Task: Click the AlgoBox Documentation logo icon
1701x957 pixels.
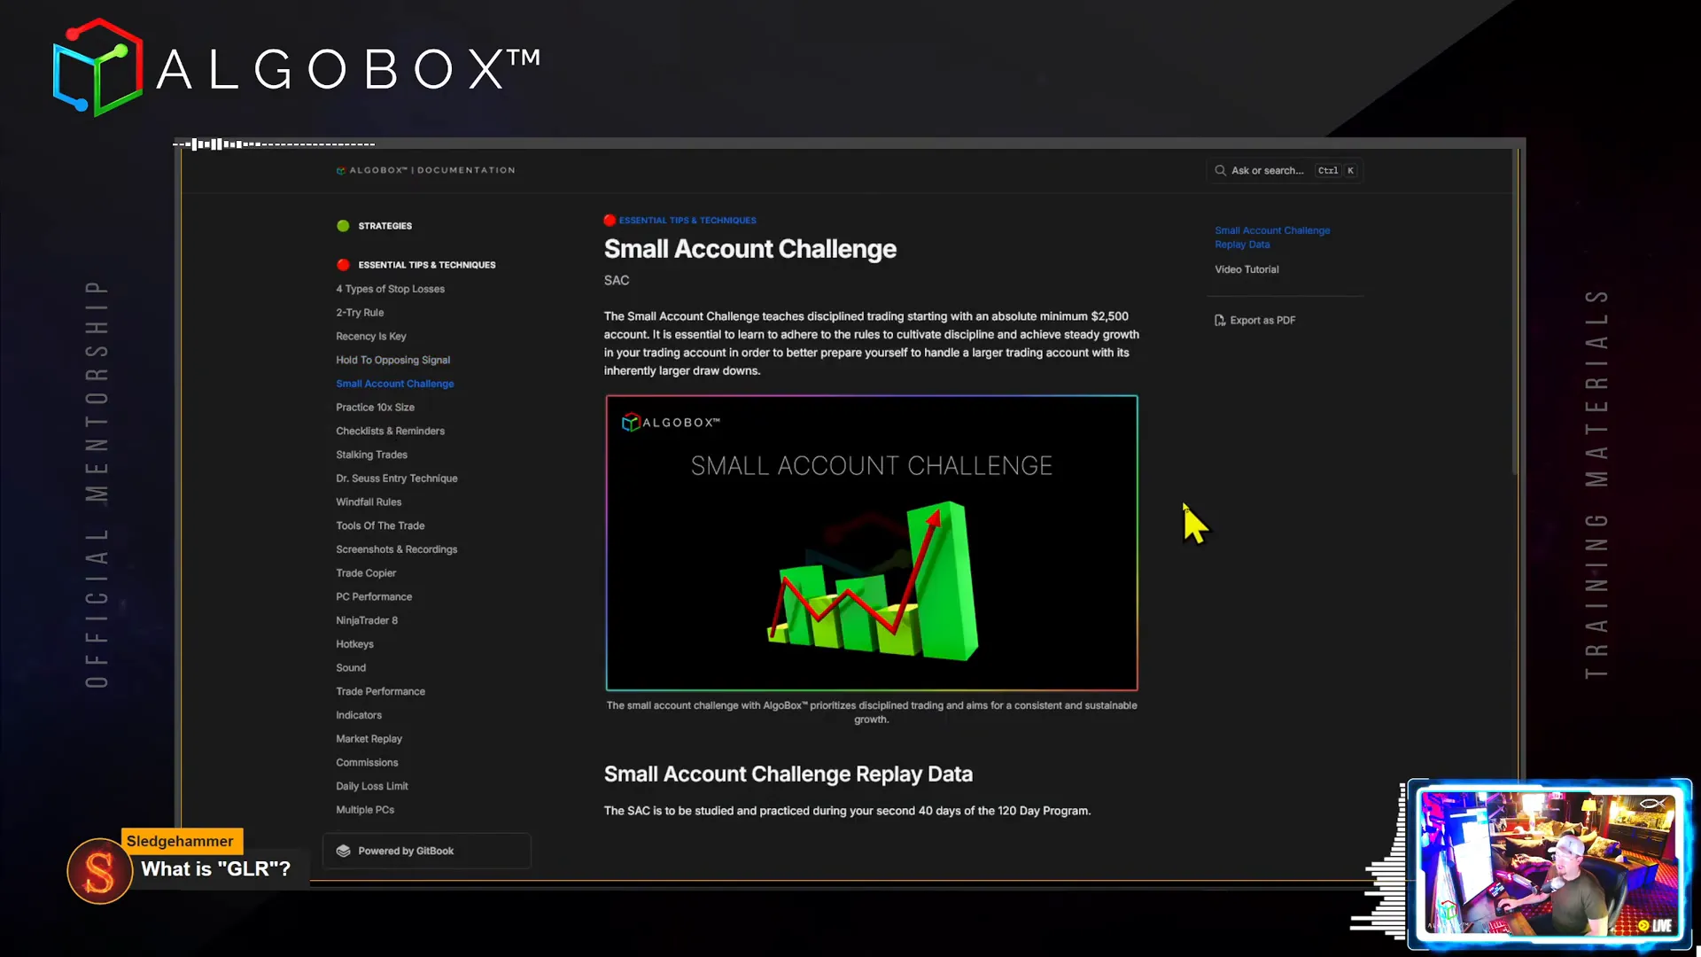Action: coord(341,170)
